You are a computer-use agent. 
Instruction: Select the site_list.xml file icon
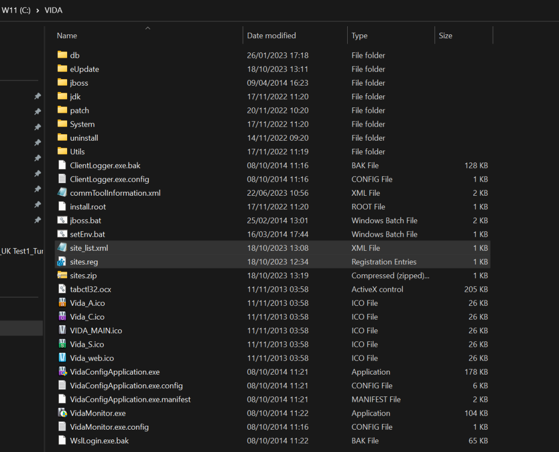tap(62, 247)
